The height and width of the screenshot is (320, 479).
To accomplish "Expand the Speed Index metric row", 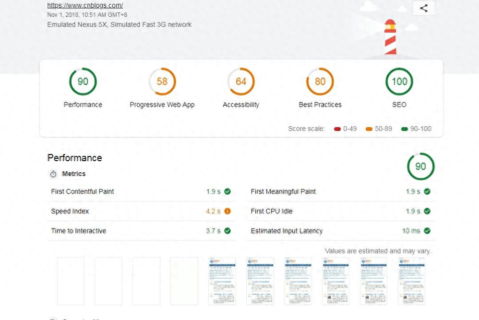I will (70, 211).
